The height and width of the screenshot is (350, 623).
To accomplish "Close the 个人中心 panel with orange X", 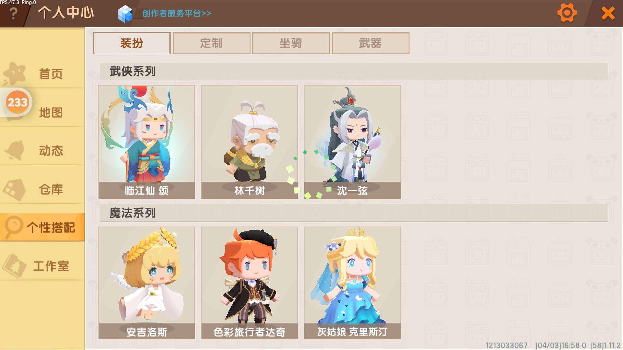I will pyautogui.click(x=608, y=14).
